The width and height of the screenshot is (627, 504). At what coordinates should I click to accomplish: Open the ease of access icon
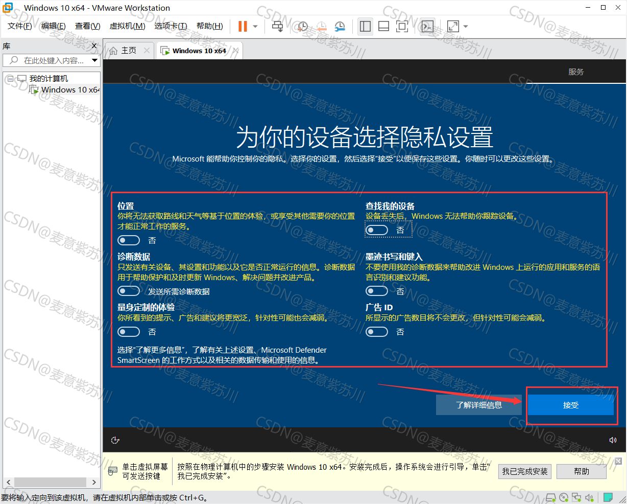coord(115,440)
